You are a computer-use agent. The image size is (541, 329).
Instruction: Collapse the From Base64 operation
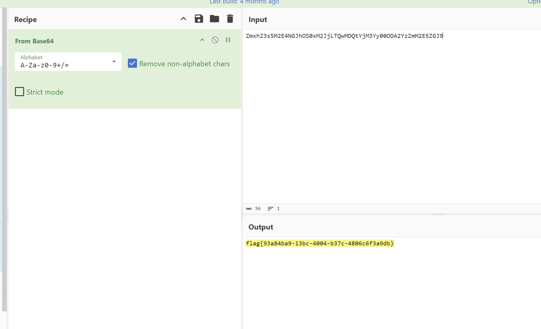[202, 40]
